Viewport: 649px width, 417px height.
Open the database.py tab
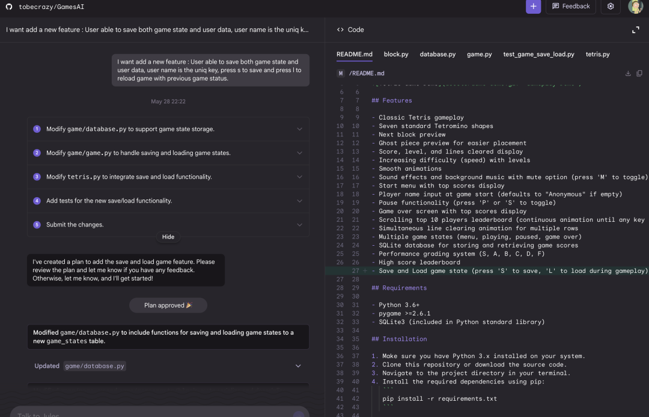437,54
